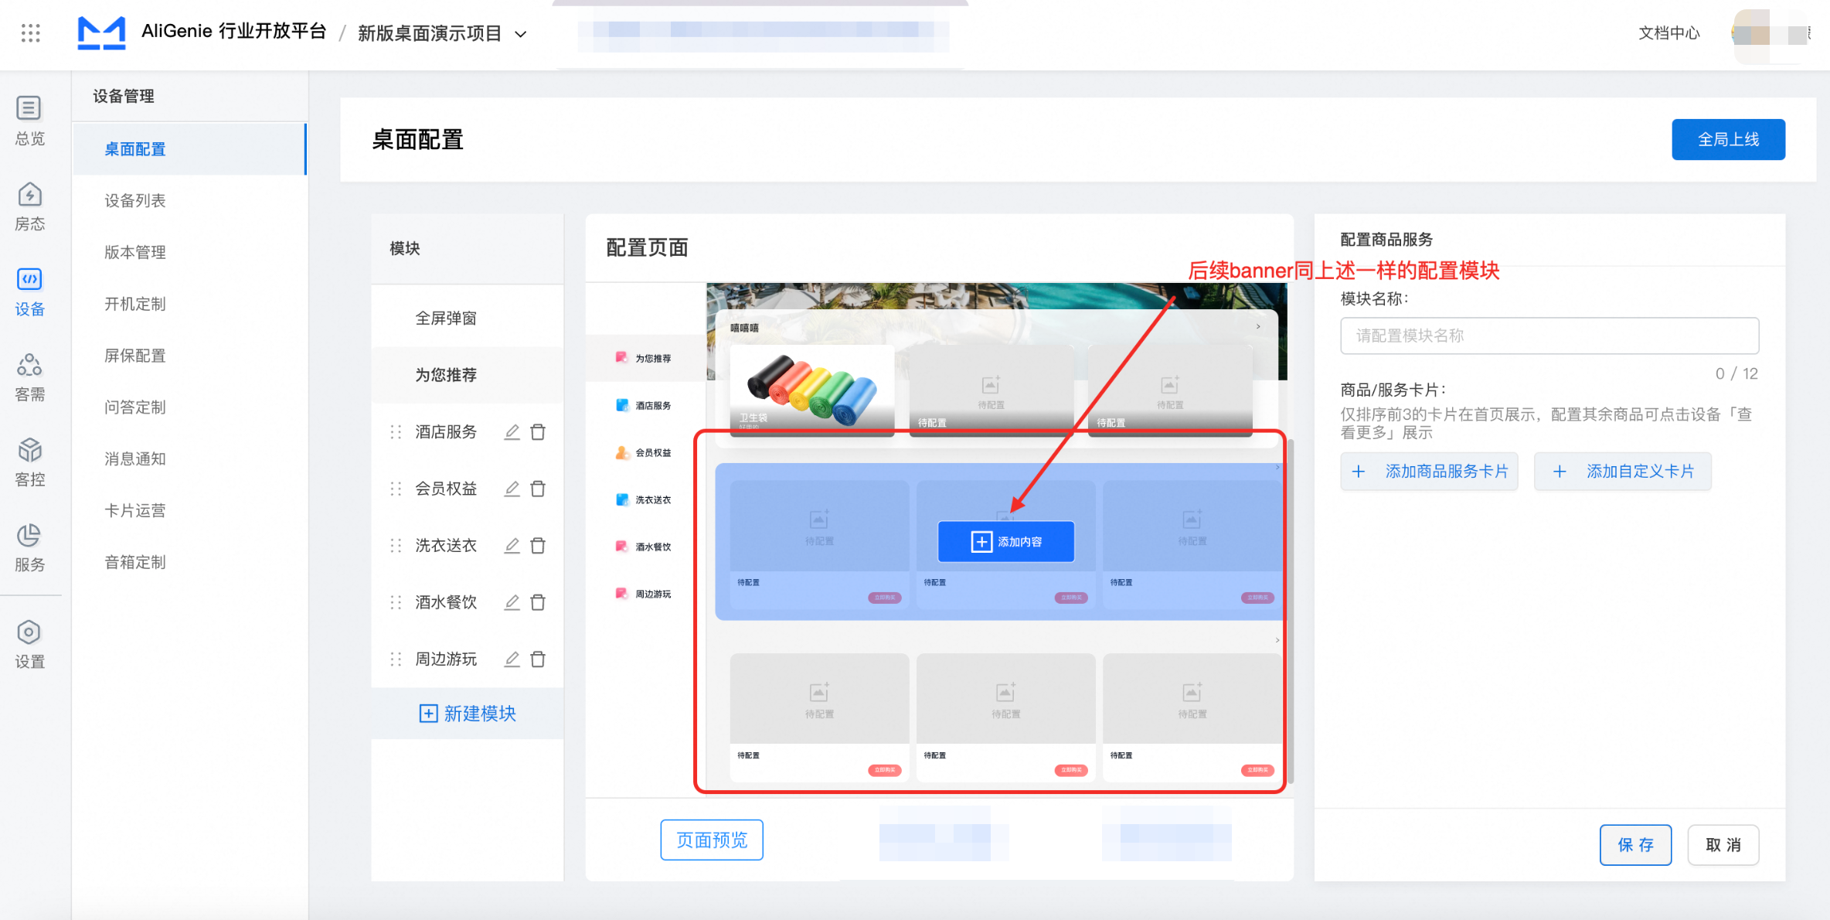Grab the 周边游玩 drag handle
This screenshot has height=920, width=1830.
[396, 659]
